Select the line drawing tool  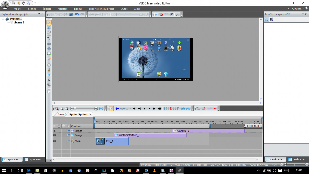coord(49,39)
